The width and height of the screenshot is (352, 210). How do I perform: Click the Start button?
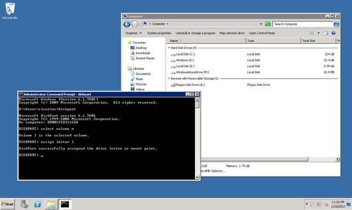coord(8,204)
